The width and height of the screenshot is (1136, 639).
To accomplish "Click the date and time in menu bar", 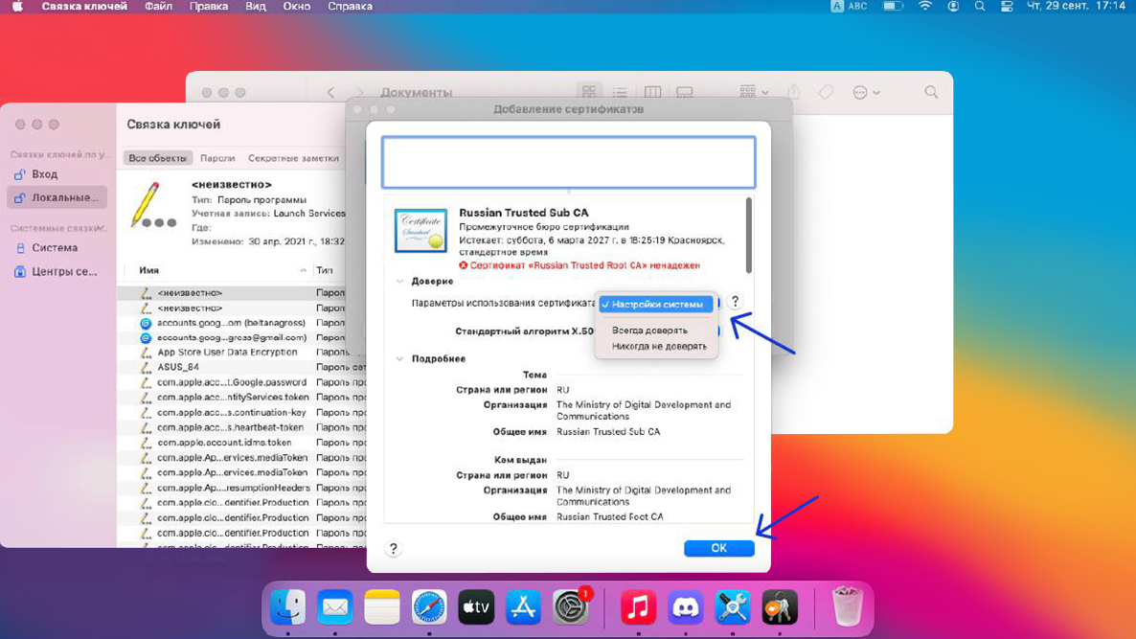I will coord(1075,6).
